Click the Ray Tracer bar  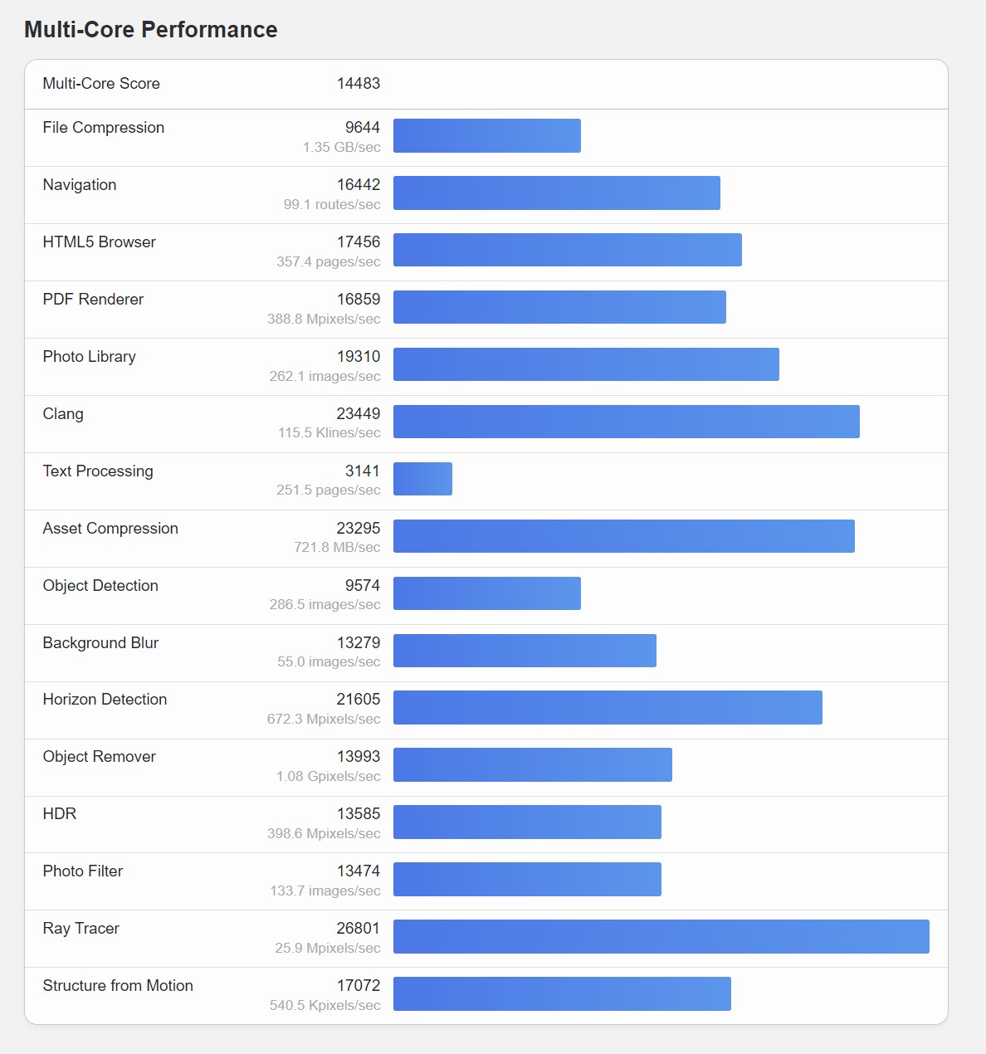661,937
